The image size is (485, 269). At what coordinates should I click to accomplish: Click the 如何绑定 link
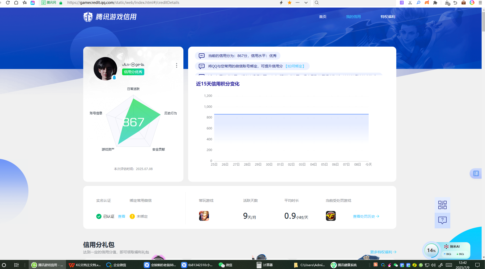tap(295, 66)
